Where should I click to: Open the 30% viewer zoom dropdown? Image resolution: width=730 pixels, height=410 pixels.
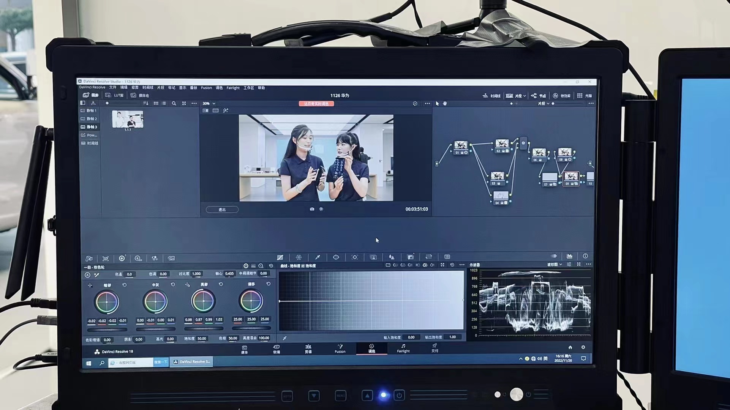(209, 103)
